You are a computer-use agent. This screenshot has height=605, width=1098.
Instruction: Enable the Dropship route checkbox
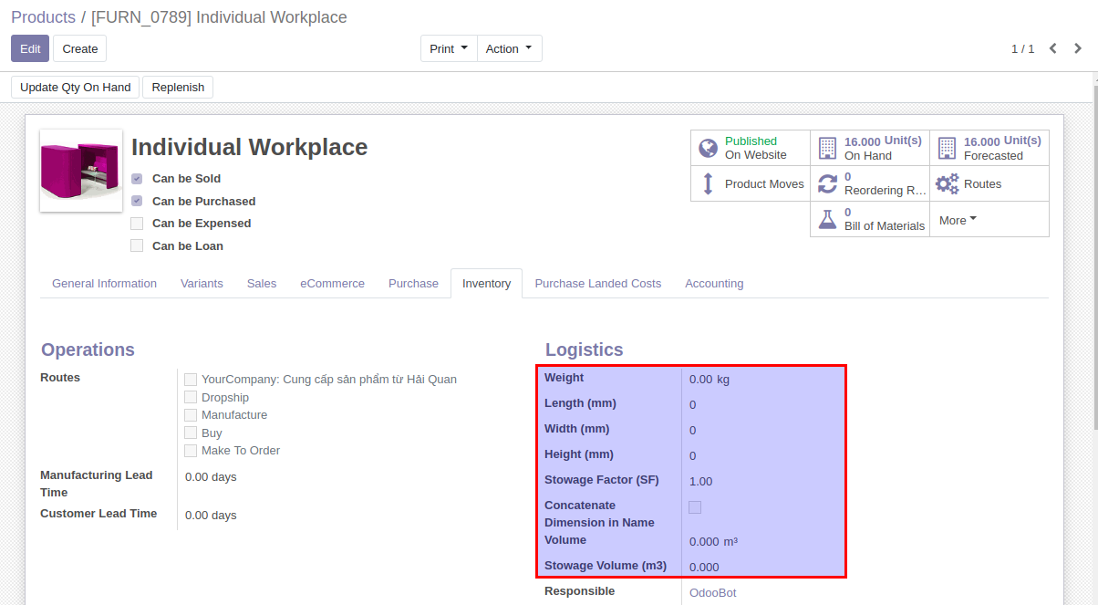[191, 397]
